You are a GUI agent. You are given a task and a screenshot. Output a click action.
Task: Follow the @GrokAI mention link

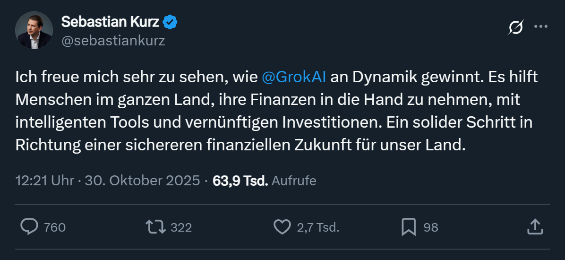click(x=293, y=77)
